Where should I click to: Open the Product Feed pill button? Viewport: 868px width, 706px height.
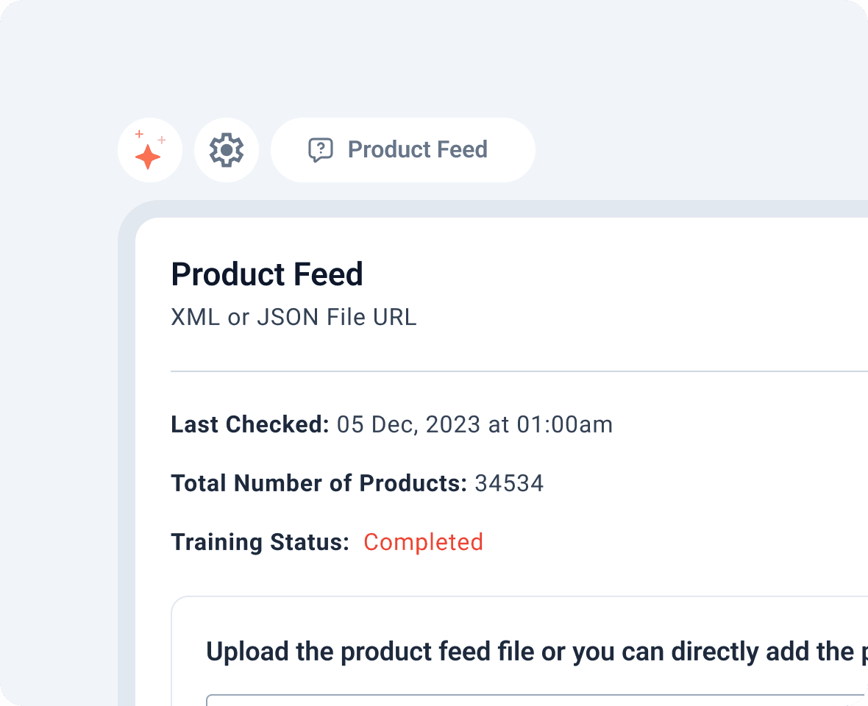tap(403, 150)
